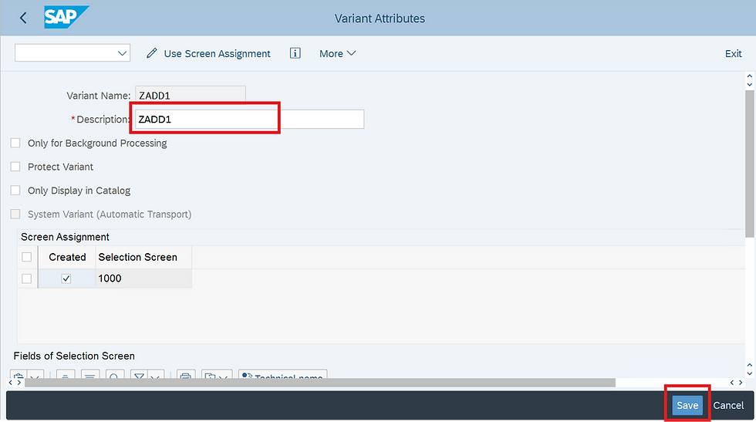Toggle System Variant (Automatic Transport) checkbox
Viewport: 756px width, 422px height.
click(x=15, y=214)
